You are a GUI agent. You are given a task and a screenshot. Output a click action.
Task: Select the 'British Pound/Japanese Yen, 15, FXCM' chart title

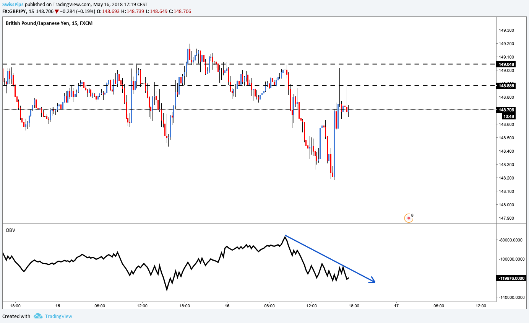point(49,23)
